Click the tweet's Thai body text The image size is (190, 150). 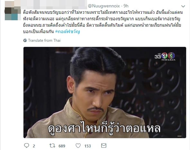[x=103, y=22]
